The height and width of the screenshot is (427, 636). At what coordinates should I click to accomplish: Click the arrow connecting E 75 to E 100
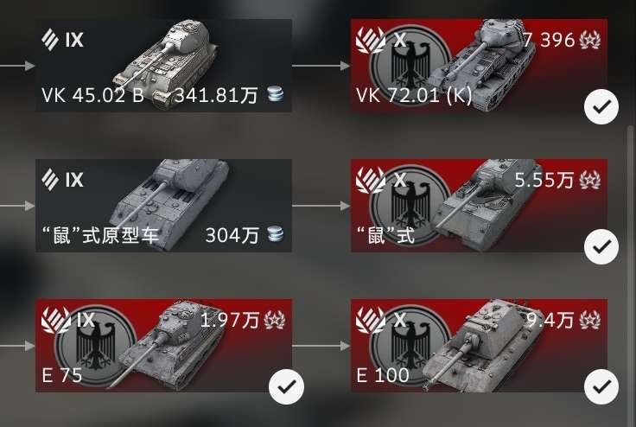321,347
